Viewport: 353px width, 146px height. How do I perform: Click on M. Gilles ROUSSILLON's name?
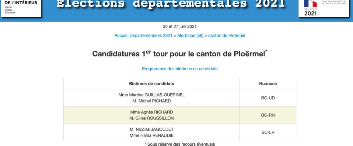[x=152, y=118]
